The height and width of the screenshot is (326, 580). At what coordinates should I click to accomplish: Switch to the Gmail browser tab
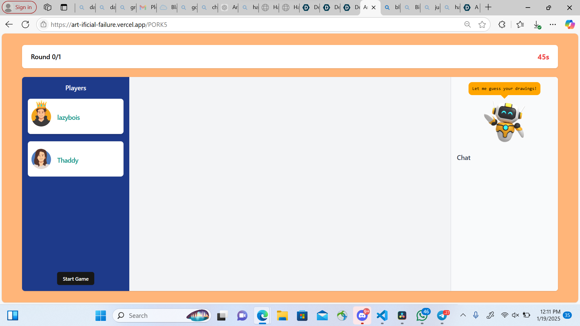coord(147,7)
